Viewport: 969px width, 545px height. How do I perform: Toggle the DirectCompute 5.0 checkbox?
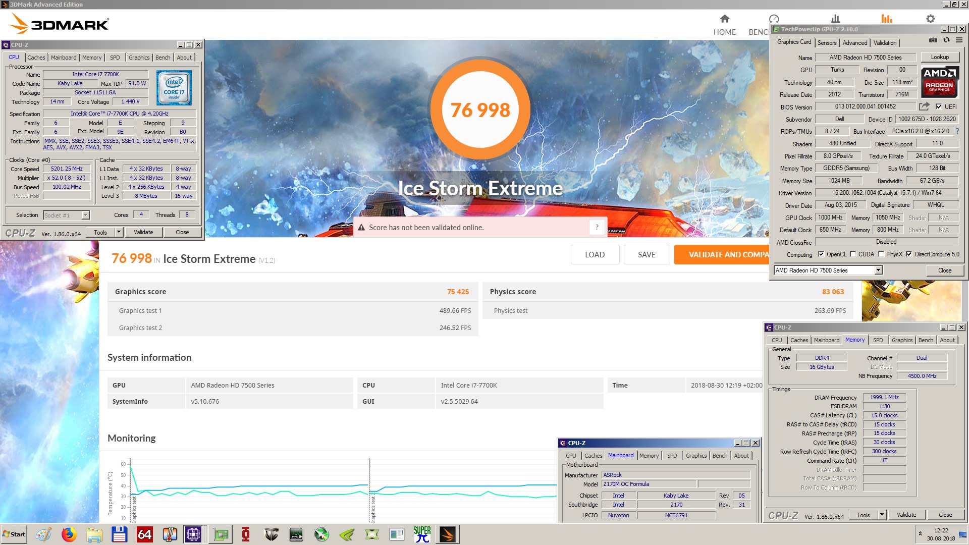909,254
